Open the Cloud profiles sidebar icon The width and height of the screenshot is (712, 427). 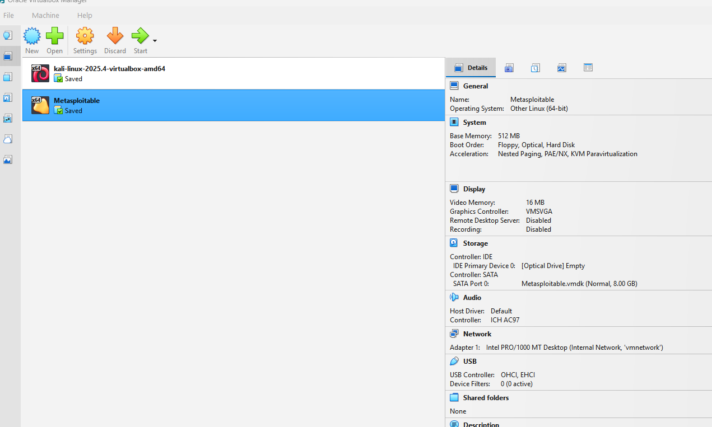8,139
